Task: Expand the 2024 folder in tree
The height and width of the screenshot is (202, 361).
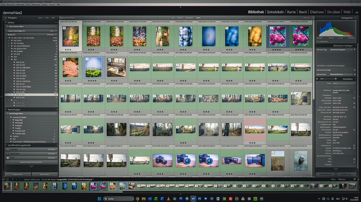Action: 9,57
